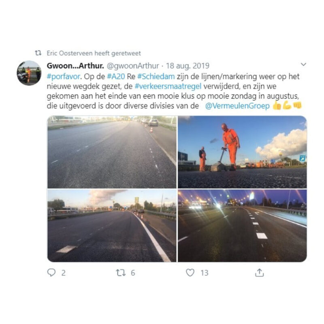This screenshot has width=324, height=324.
Task: Click Eric Oosterveen heeft geretweet text
Action: coord(94,53)
